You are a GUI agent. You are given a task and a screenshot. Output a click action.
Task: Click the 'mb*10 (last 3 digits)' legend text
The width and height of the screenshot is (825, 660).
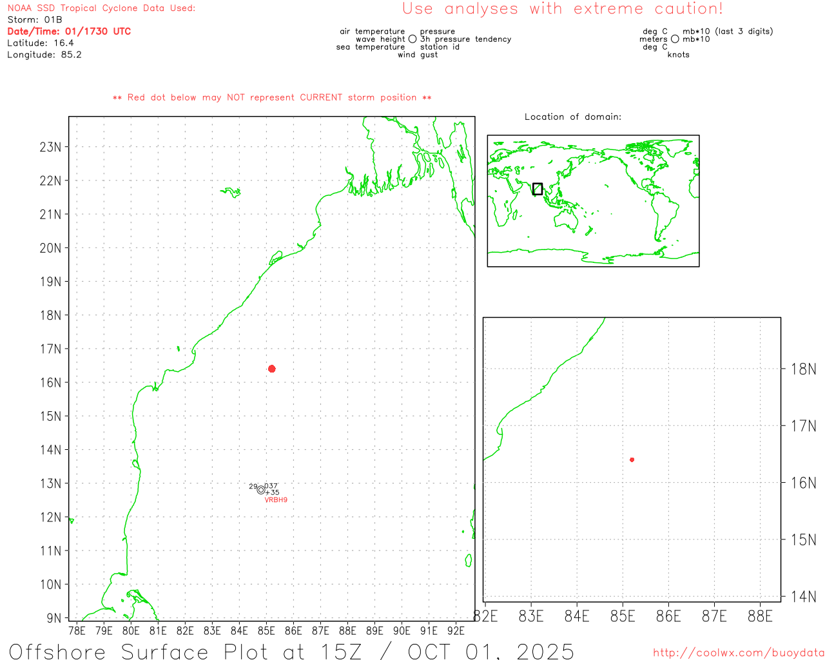[x=728, y=32]
